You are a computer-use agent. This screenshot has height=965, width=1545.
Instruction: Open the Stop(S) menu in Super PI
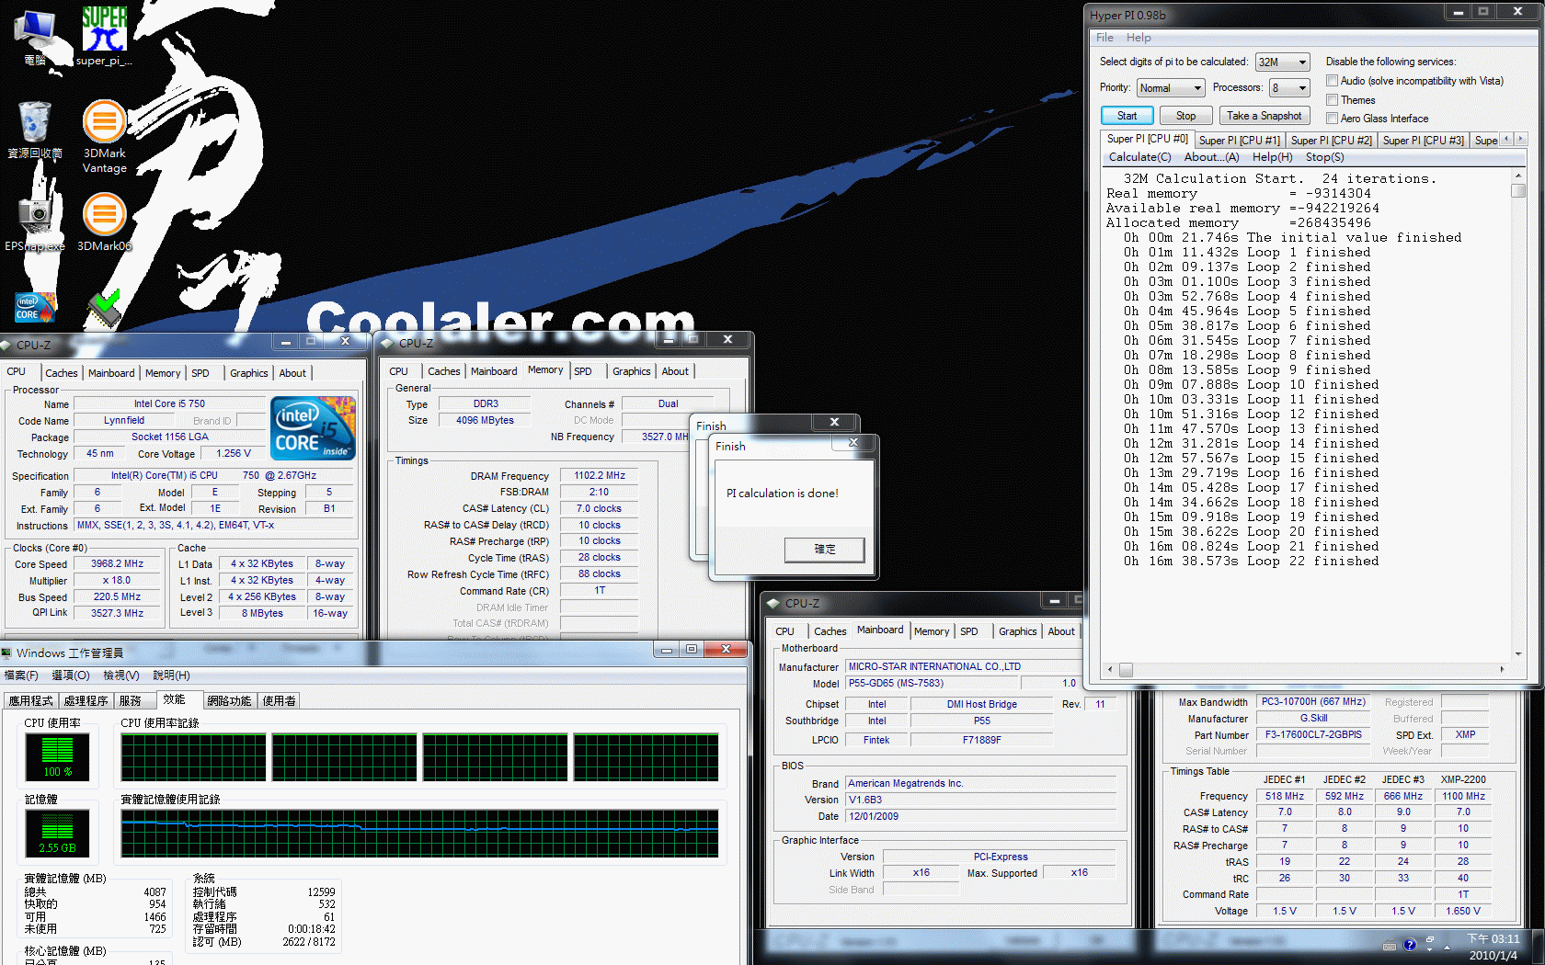click(x=1324, y=157)
